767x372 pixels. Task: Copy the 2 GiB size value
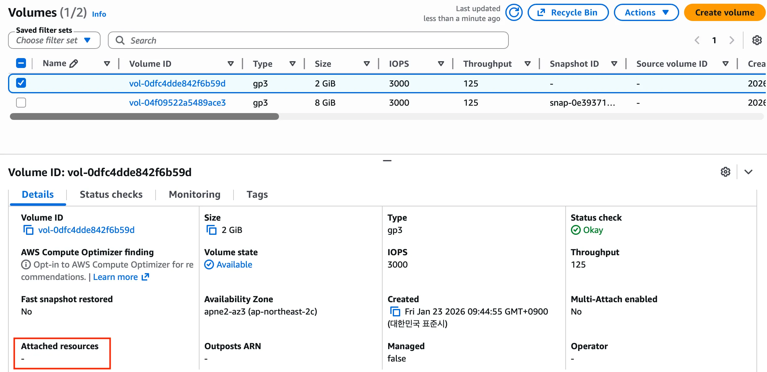pyautogui.click(x=212, y=230)
